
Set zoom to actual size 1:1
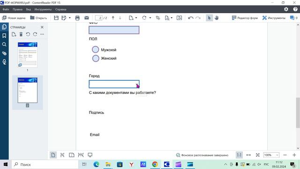pos(239,155)
